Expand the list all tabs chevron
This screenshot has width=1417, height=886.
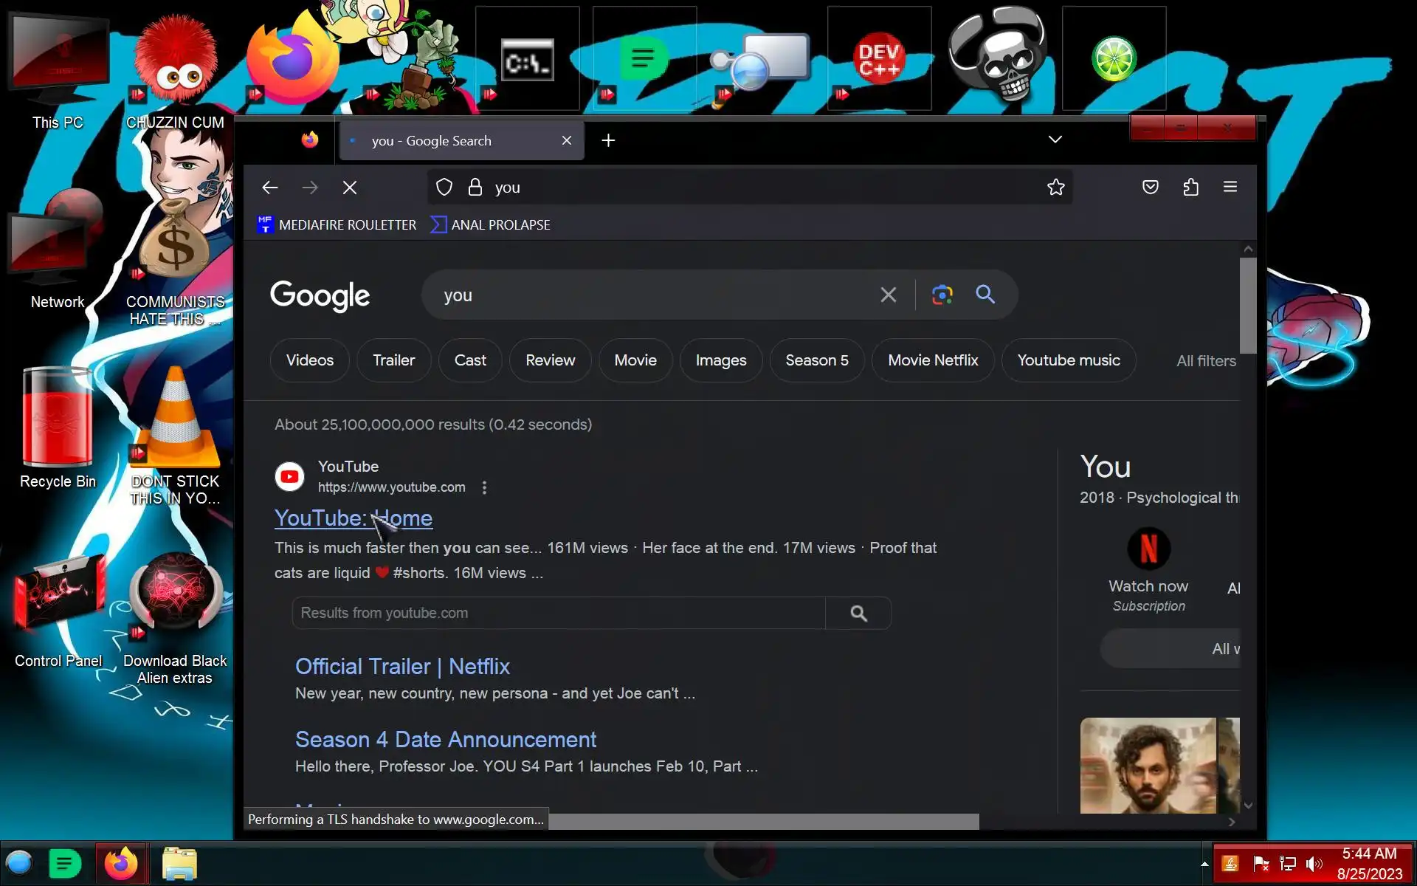(x=1055, y=140)
